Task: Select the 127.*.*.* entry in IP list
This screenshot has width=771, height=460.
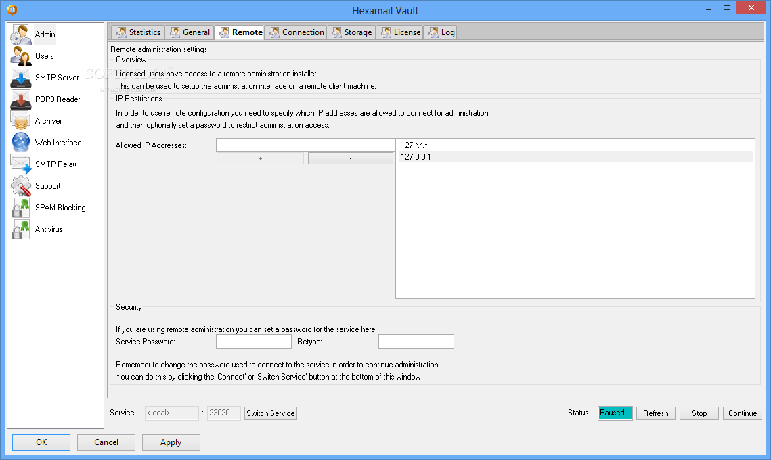Action: 575,145
